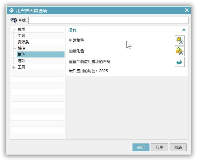Click the 加载角色 folder icon
Image resolution: width=197 pixels, height=161 pixels.
(x=179, y=51)
